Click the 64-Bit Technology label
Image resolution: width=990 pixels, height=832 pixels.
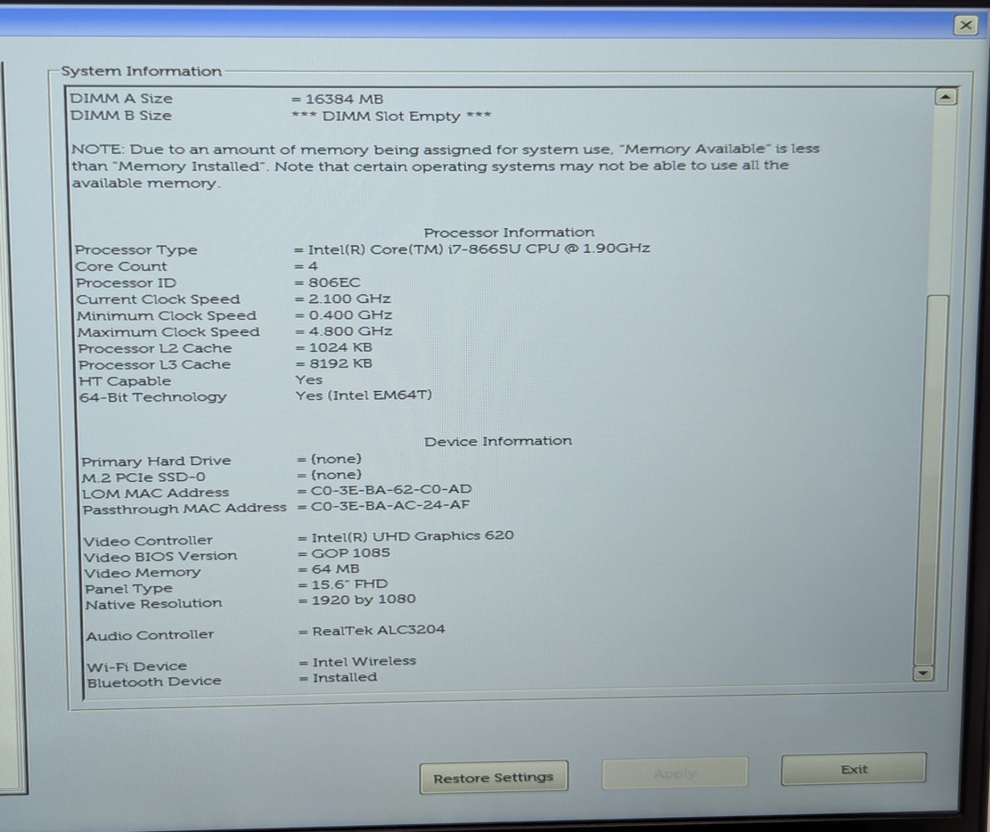pos(153,397)
